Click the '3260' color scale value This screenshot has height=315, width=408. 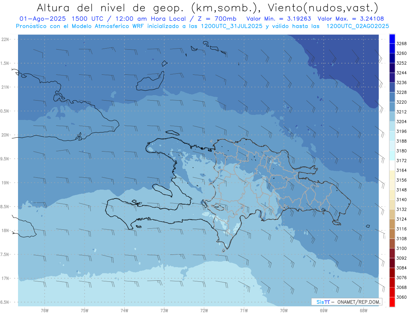tap(402, 53)
